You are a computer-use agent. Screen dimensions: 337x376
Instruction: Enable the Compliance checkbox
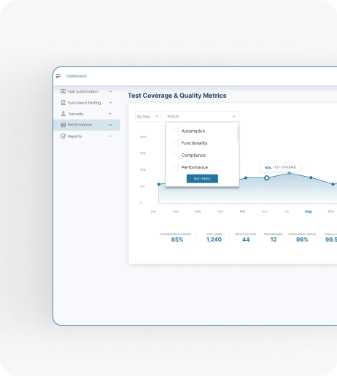pyautogui.click(x=173, y=155)
